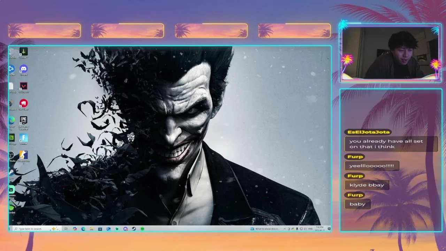Image resolution: width=446 pixels, height=251 pixels.
Task: Open Microsoft Store from the taskbar
Action: tap(100, 229)
